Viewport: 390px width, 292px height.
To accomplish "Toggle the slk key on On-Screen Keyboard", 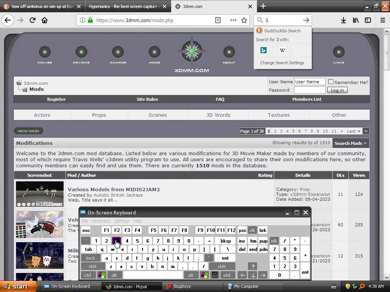I will tap(252, 230).
